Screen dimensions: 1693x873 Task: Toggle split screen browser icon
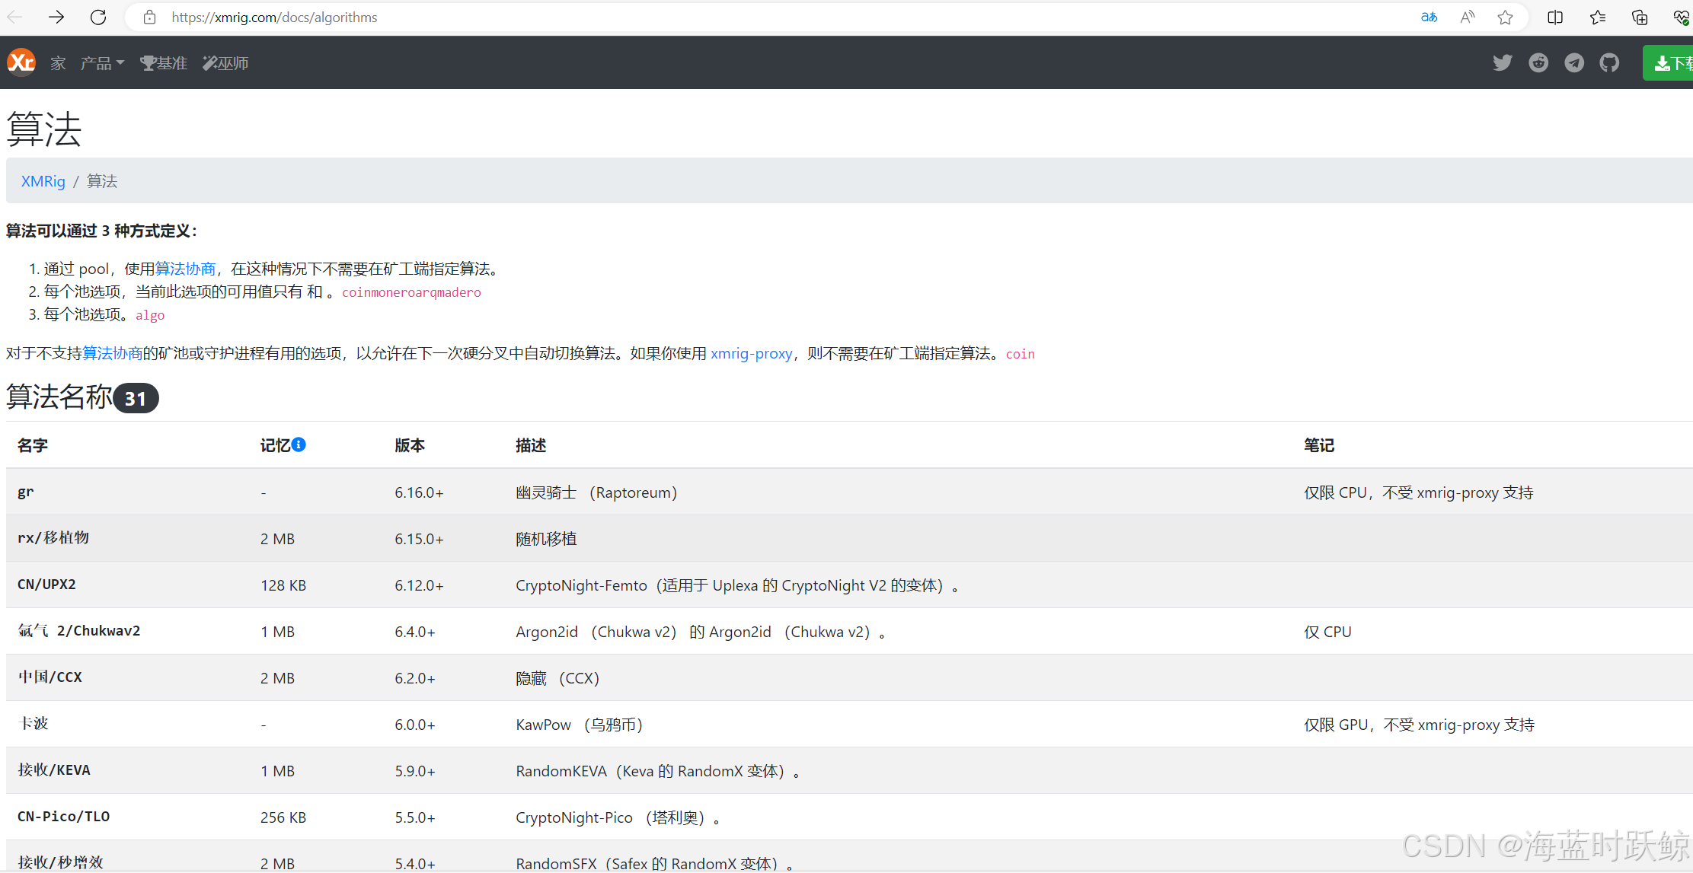1555,17
